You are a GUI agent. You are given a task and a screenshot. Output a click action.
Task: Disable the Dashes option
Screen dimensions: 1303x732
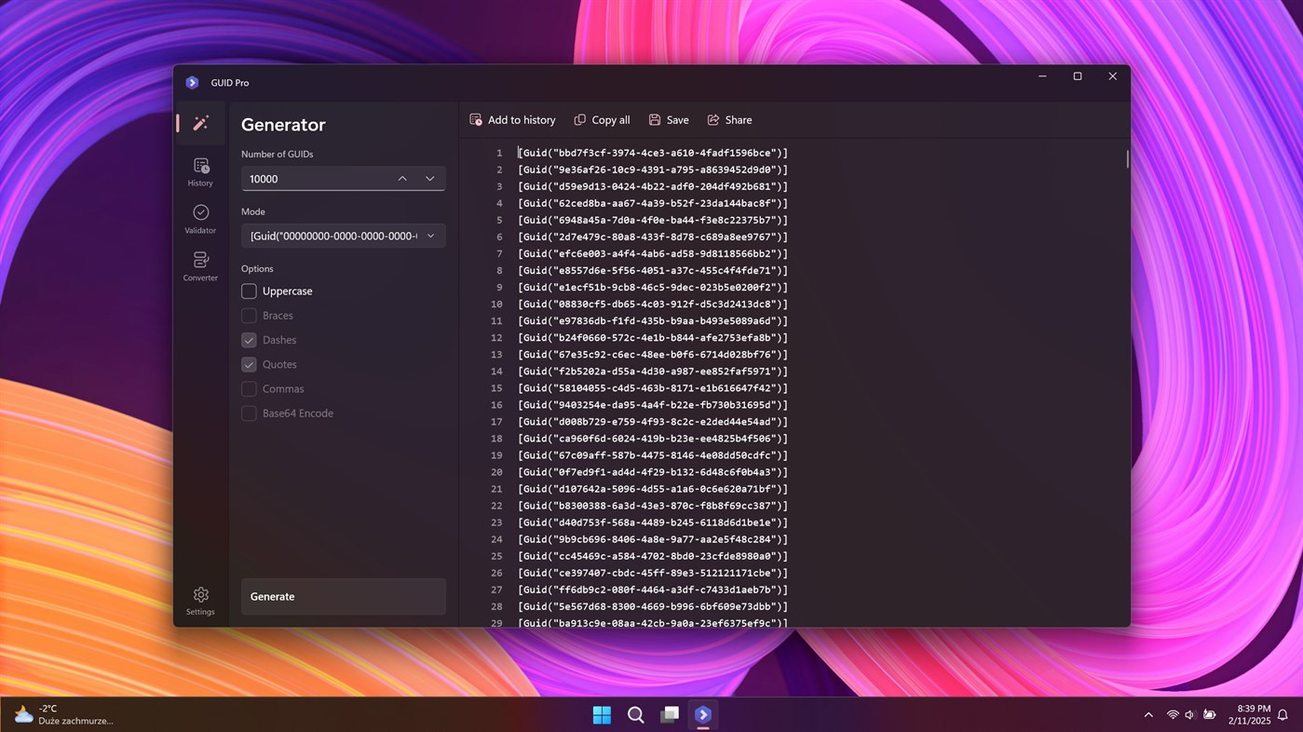click(x=249, y=340)
